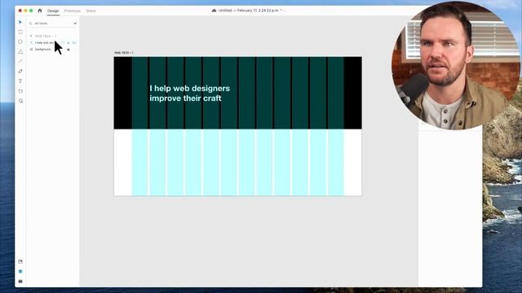Open the Libraries panel icon

click(x=20, y=262)
